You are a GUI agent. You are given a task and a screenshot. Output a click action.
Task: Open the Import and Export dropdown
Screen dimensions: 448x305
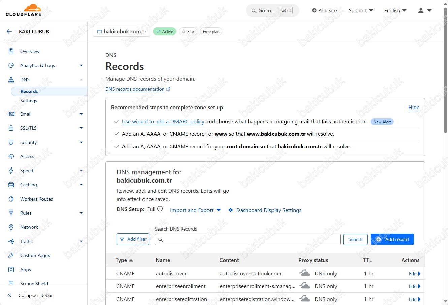(195, 210)
